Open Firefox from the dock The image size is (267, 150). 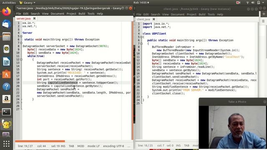(x=6, y=12)
